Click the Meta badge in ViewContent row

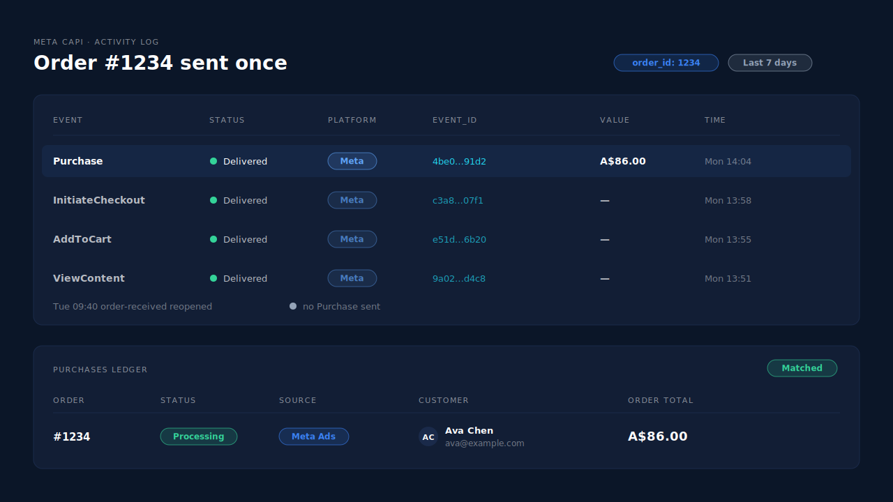pos(352,278)
